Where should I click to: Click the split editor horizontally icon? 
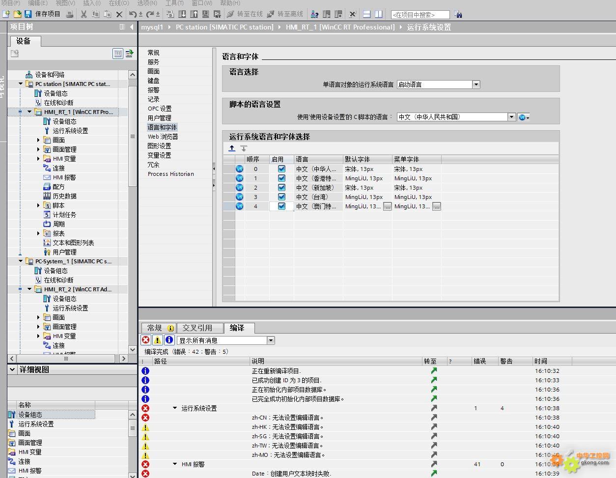tap(367, 14)
